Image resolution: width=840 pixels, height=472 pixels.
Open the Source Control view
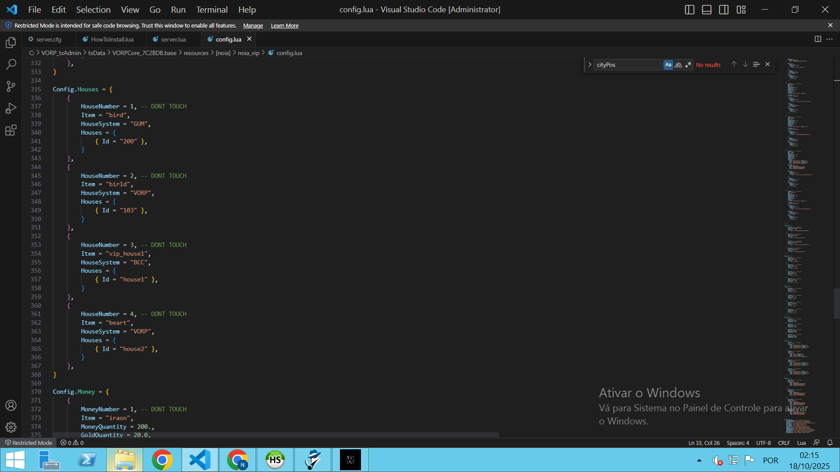[x=11, y=86]
